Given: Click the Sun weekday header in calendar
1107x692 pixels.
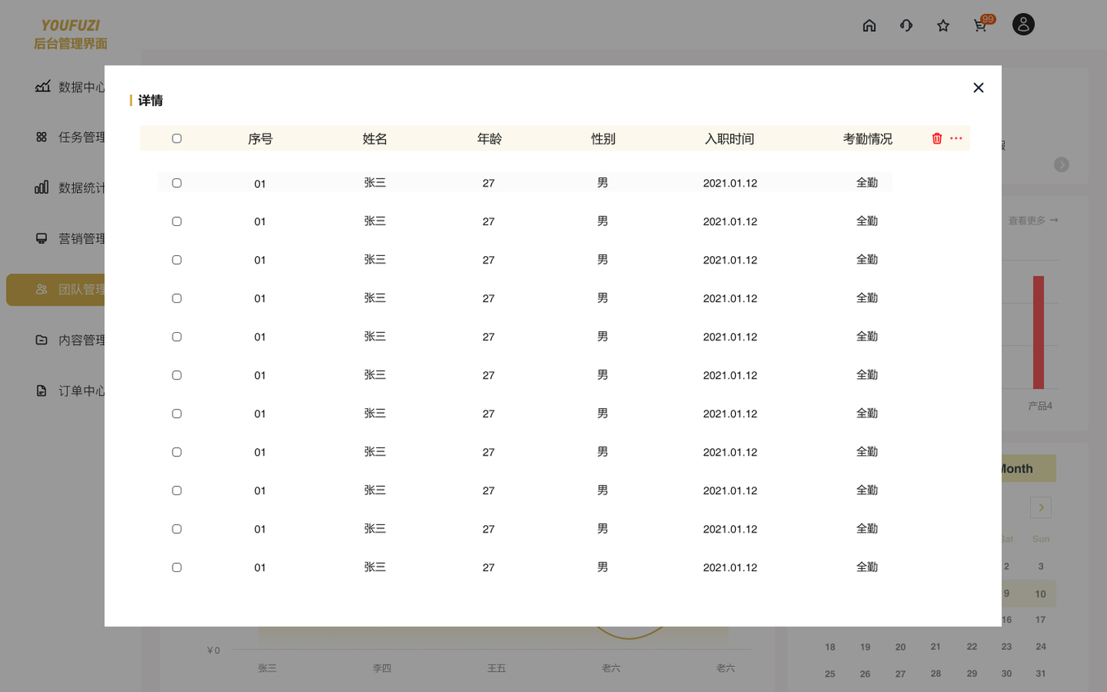Looking at the screenshot, I should coord(1041,539).
